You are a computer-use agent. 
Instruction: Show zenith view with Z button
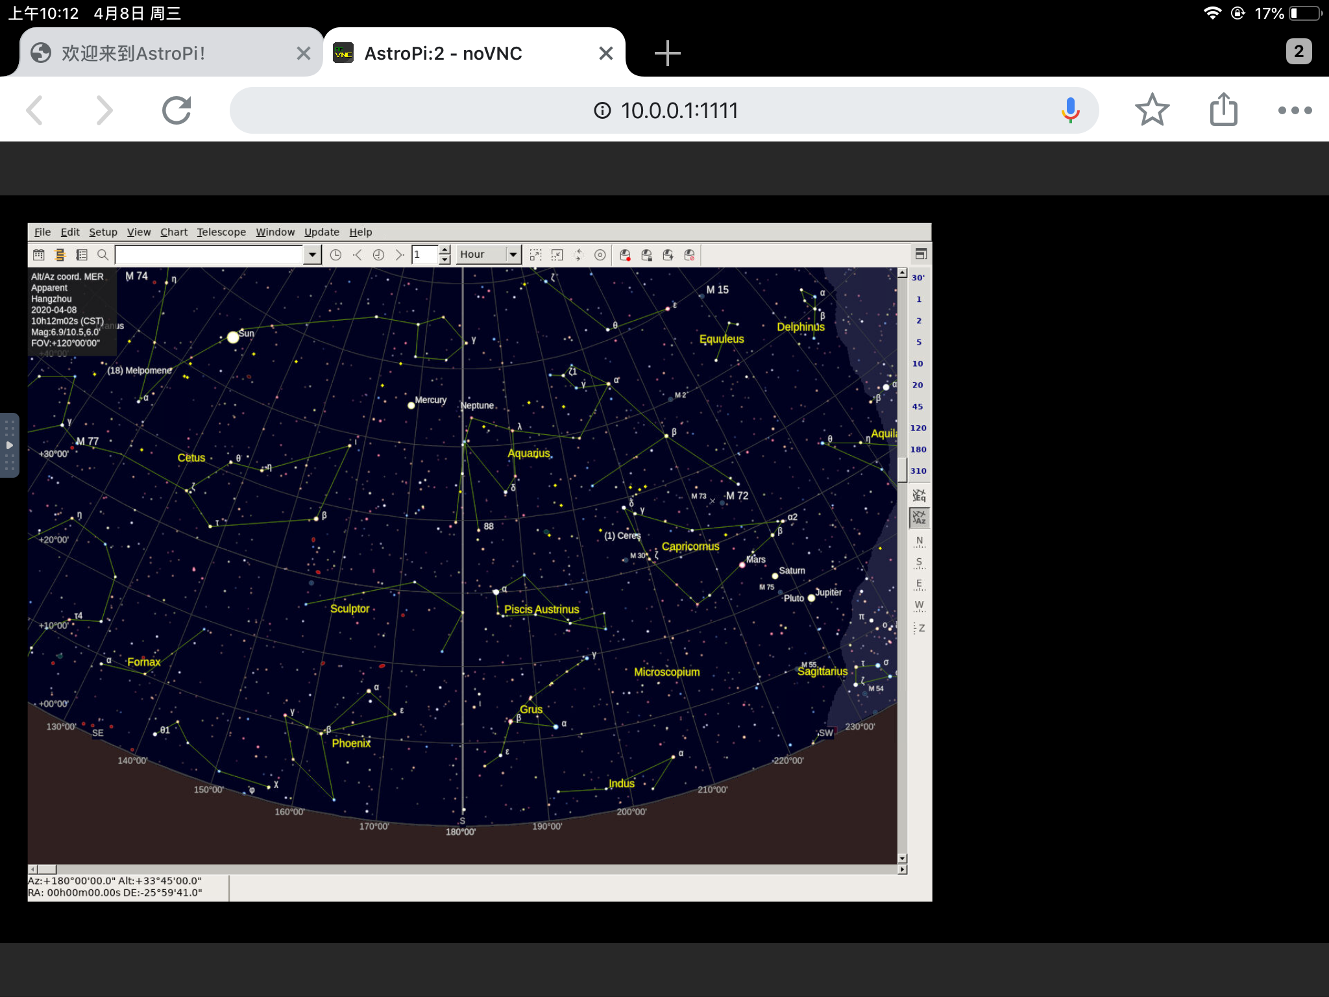point(919,628)
